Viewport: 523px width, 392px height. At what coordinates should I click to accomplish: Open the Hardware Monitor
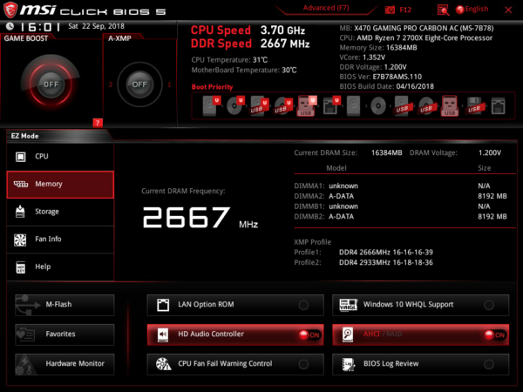point(65,364)
